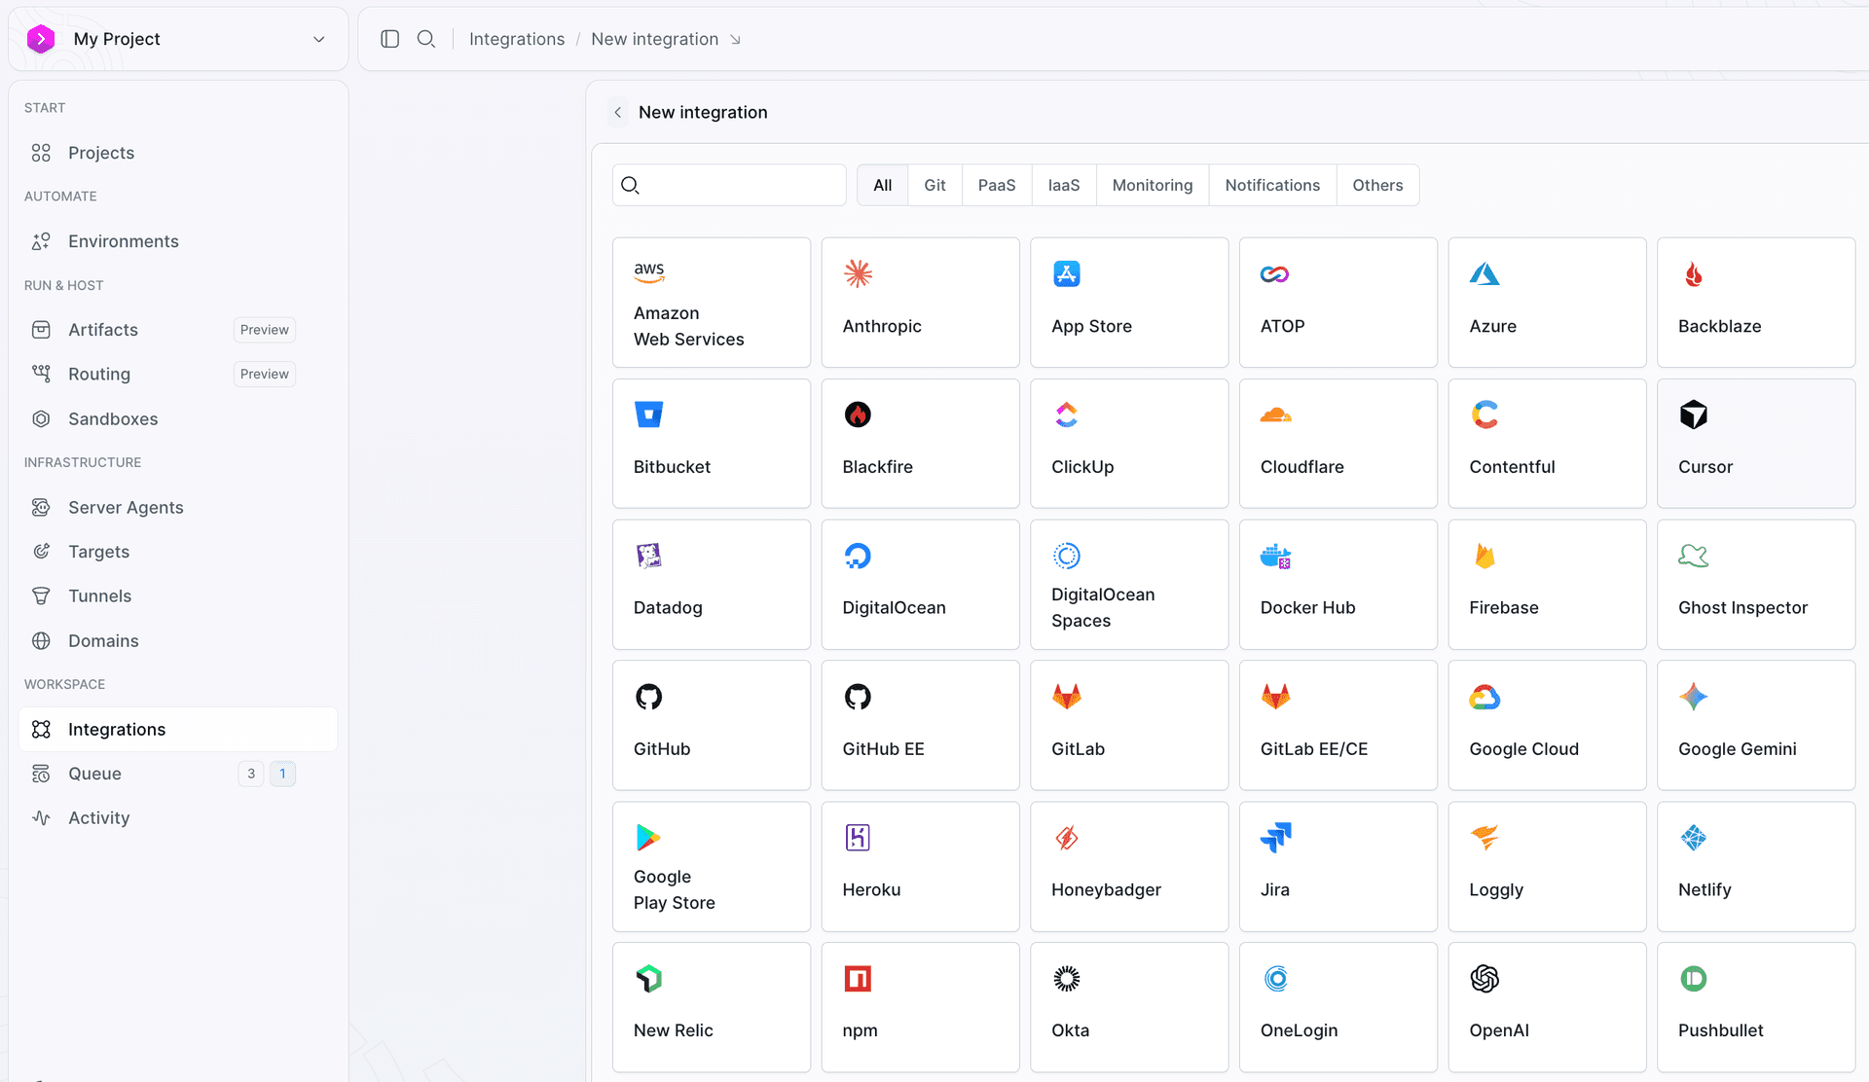Click the Firebase logo

(1484, 556)
